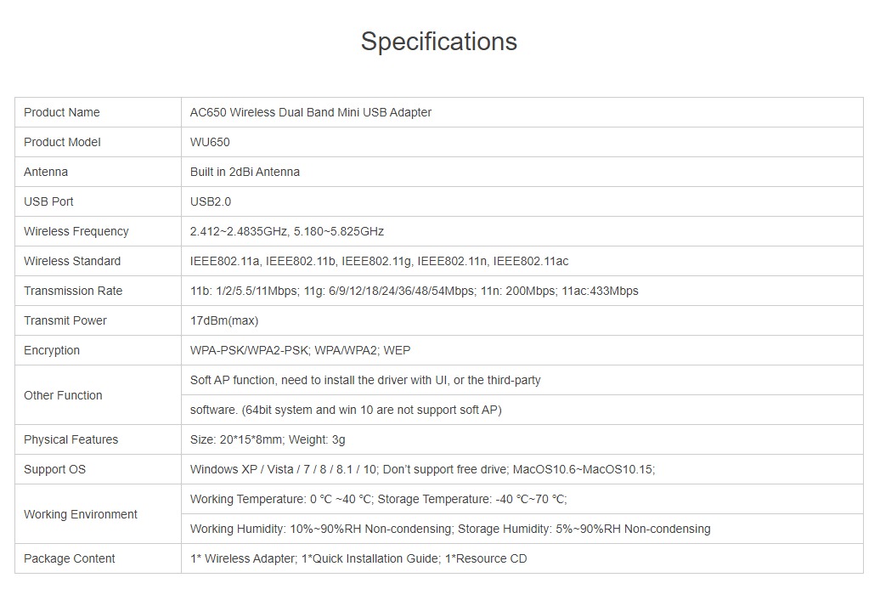Select the Soft AP function description line
880x589 pixels.
pos(365,380)
